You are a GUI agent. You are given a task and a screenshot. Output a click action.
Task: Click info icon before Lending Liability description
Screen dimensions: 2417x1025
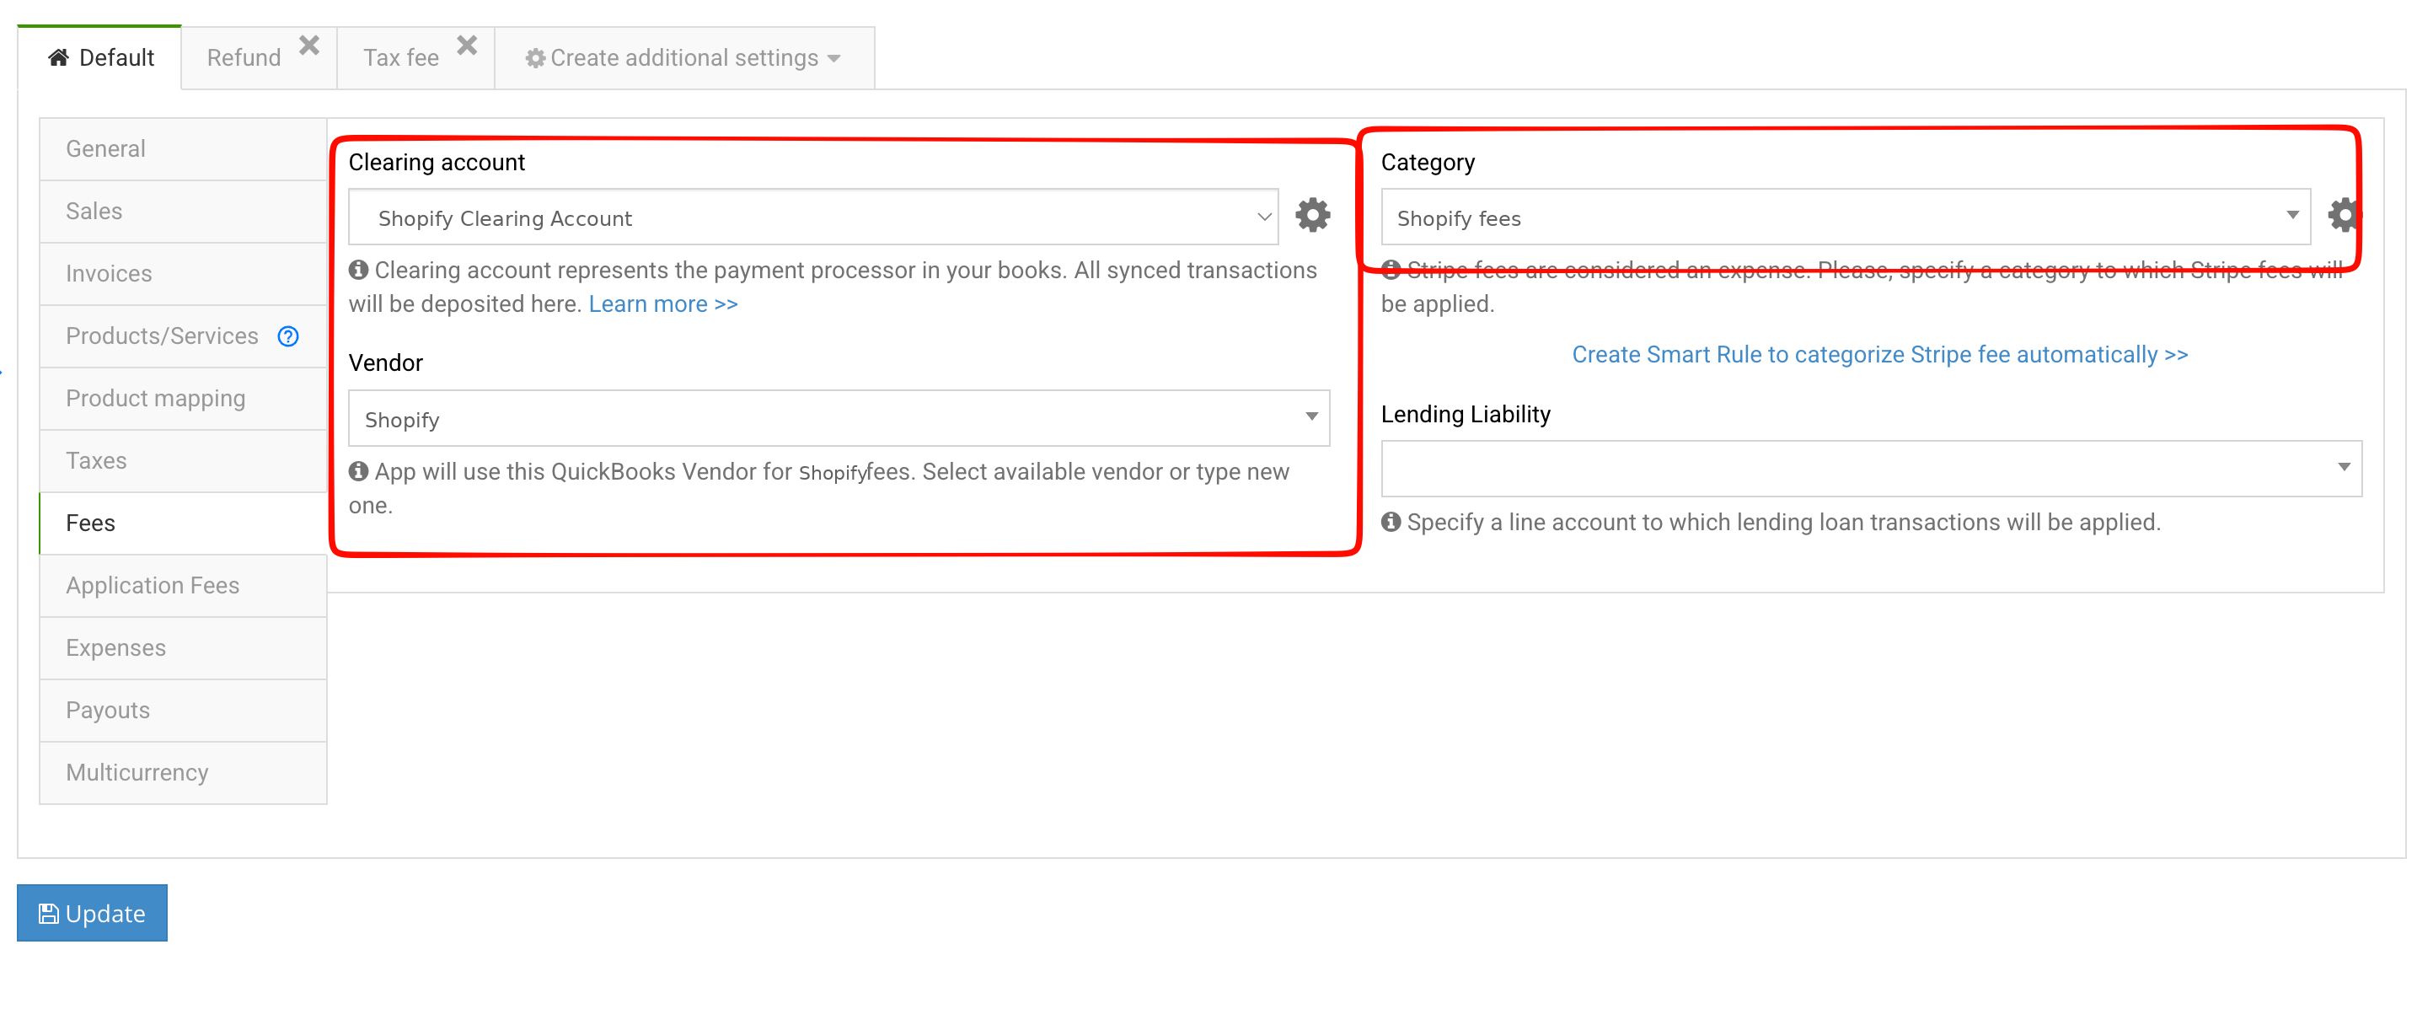click(x=1391, y=522)
